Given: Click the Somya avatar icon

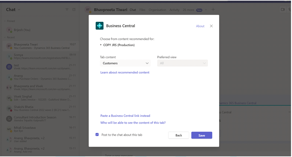Looking at the screenshot, I should pos(9,56).
